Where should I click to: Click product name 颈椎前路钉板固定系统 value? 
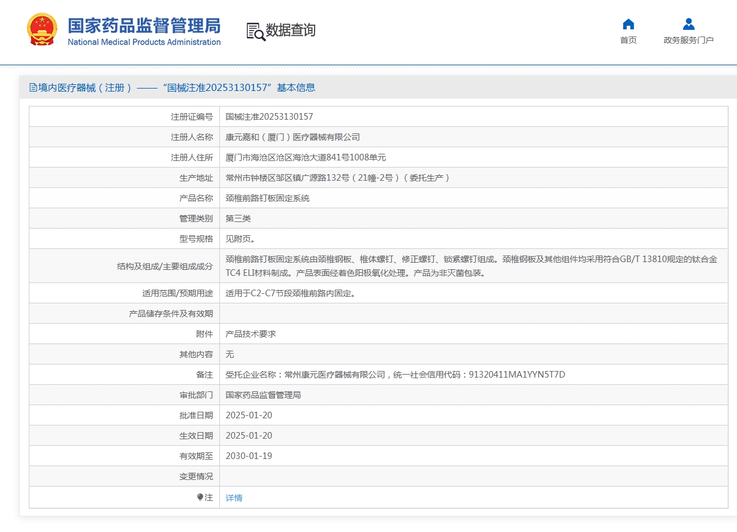[267, 198]
